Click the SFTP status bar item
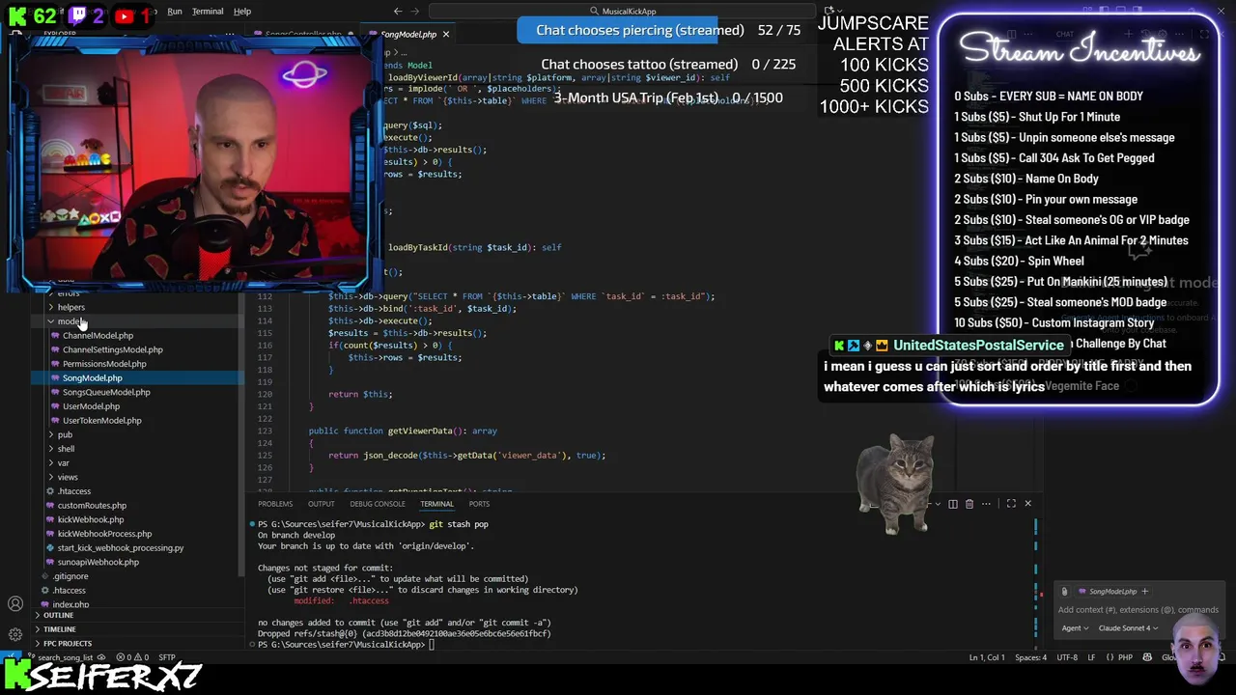The width and height of the screenshot is (1236, 695). [x=166, y=657]
